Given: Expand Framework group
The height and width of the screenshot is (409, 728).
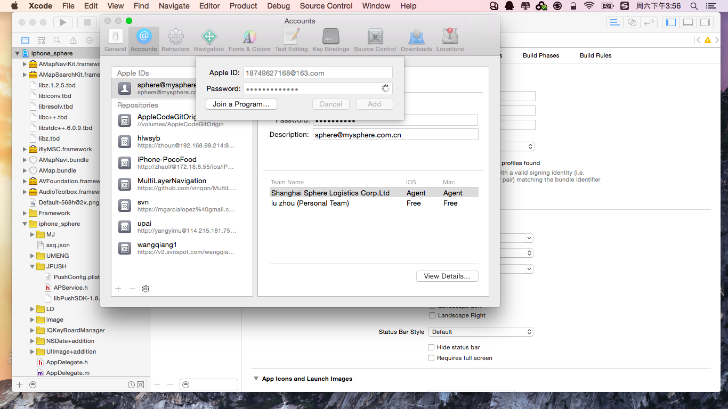Looking at the screenshot, I should 25,213.
